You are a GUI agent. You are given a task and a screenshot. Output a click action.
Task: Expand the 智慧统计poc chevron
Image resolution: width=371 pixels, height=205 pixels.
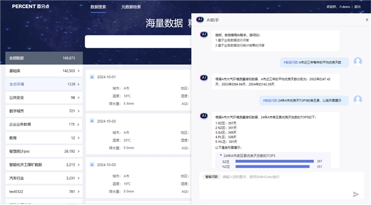[79, 151]
